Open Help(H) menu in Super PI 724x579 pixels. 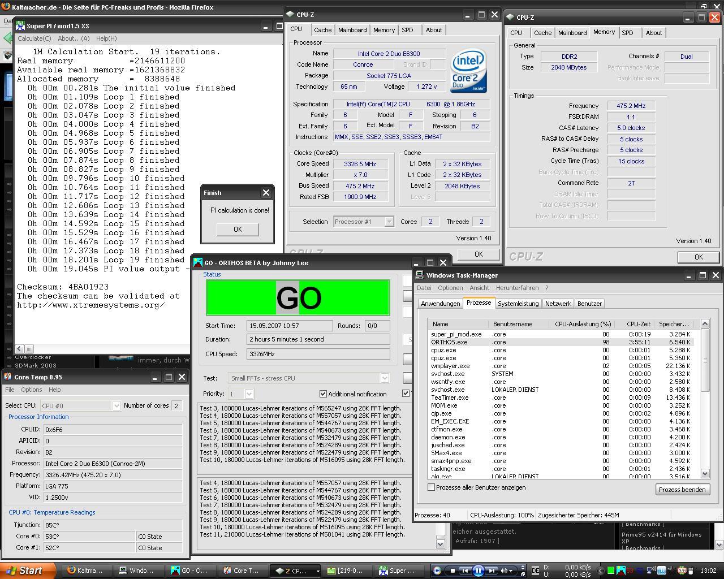point(106,38)
